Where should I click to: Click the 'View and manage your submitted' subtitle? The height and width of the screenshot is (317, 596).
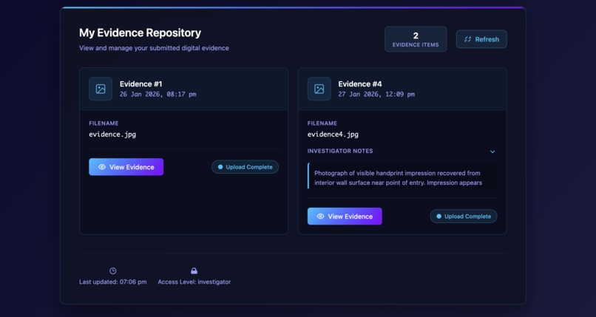pyautogui.click(x=154, y=48)
